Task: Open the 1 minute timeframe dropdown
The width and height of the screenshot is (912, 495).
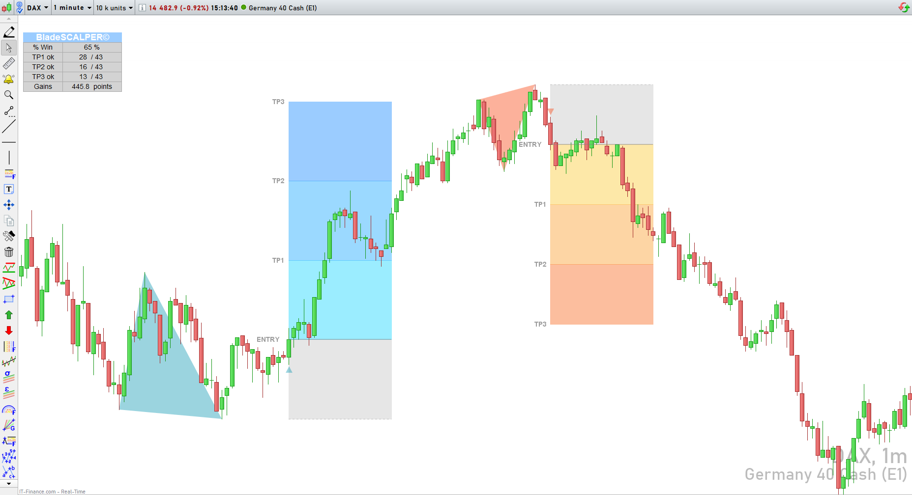Action: 72,8
